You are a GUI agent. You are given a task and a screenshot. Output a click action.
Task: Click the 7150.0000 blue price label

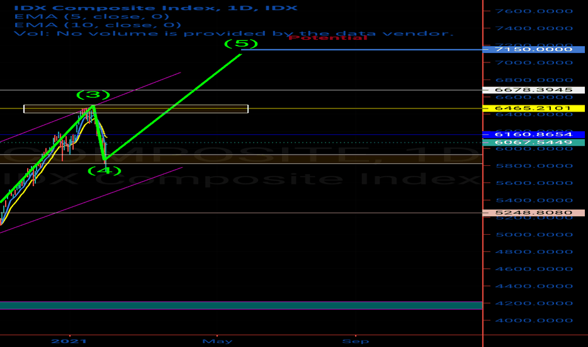point(534,49)
